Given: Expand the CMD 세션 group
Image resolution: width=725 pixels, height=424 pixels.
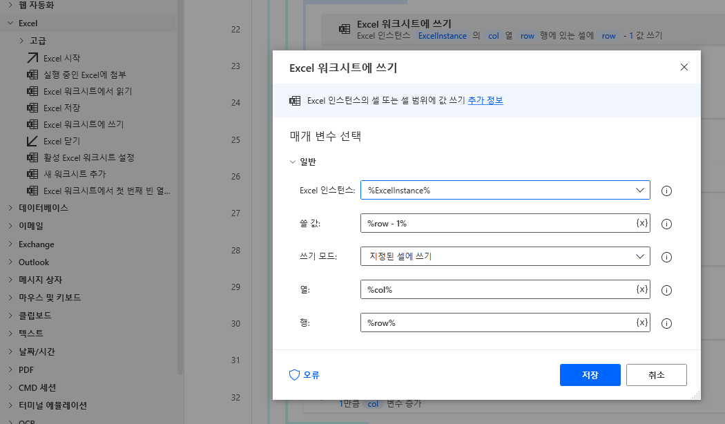Looking at the screenshot, I should coord(10,387).
